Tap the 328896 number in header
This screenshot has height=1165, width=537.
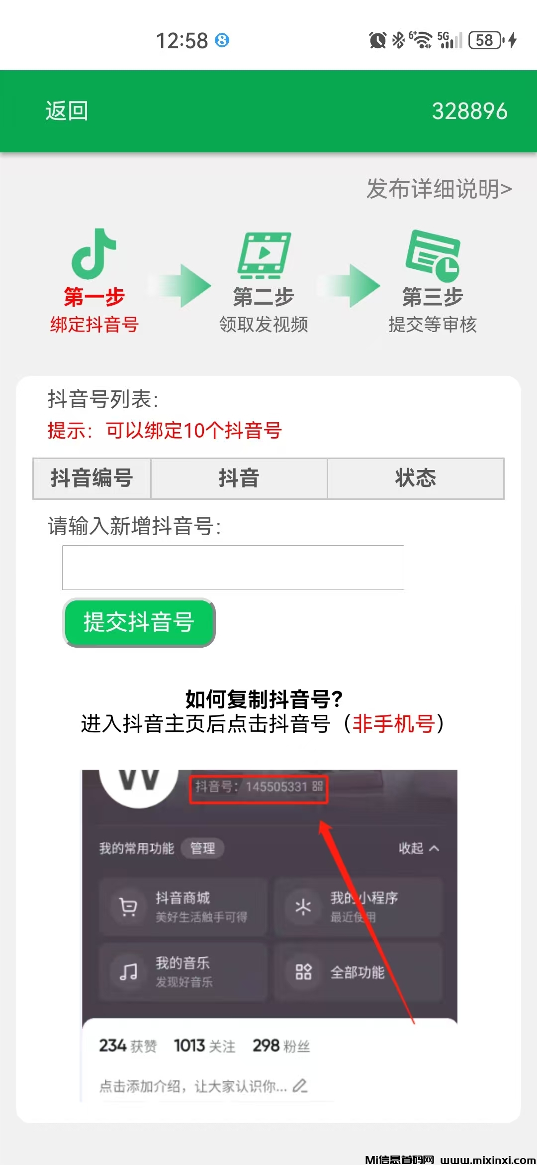[470, 111]
